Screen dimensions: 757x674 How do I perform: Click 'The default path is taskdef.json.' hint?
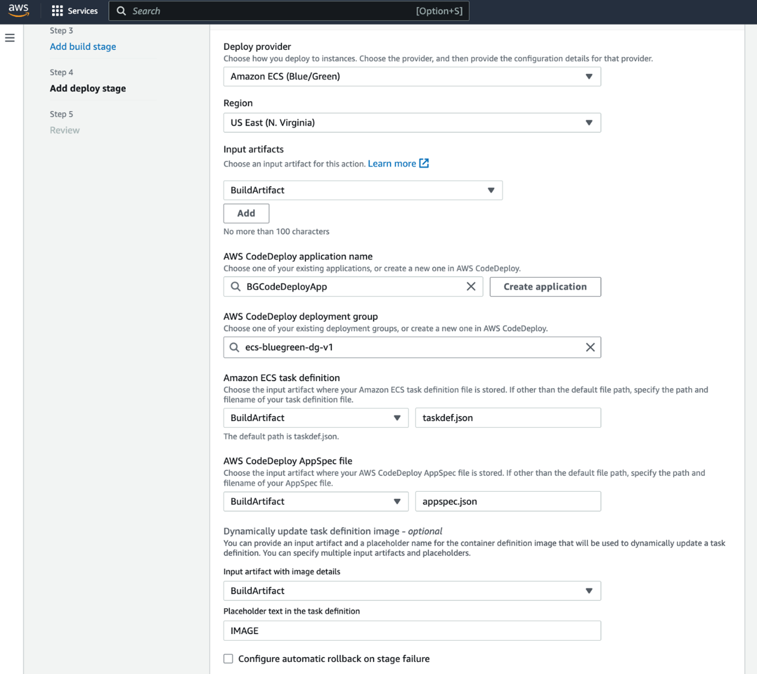click(x=281, y=436)
